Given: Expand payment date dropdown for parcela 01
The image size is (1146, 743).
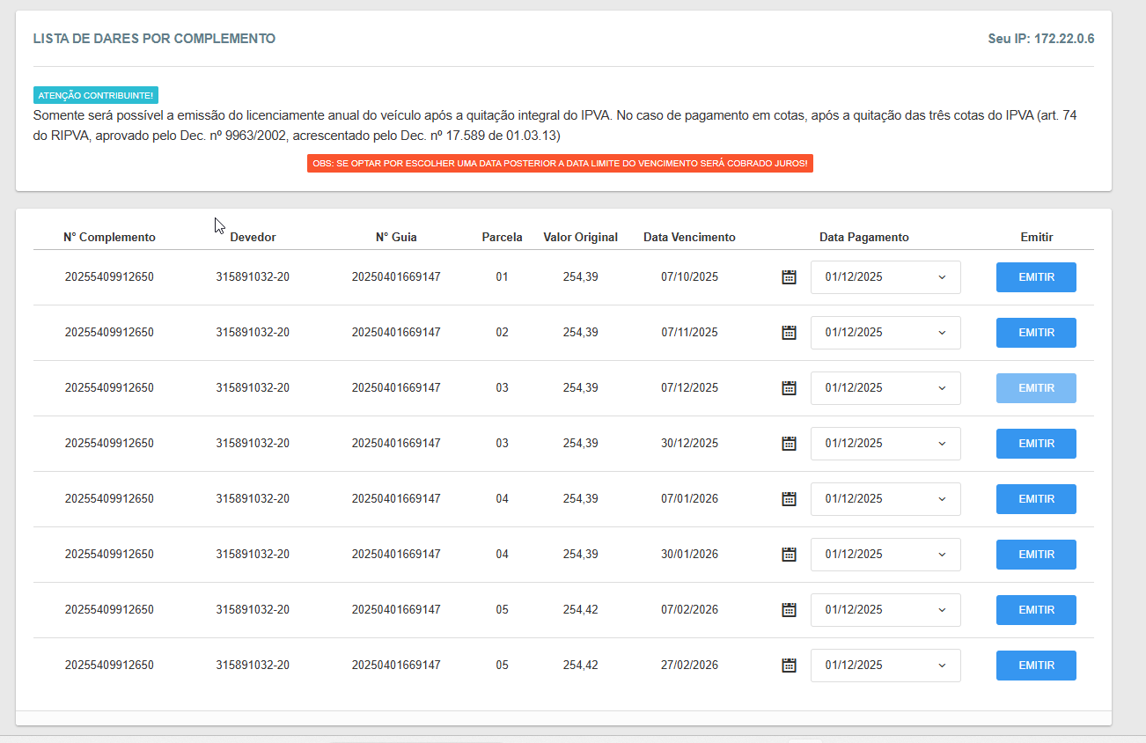Looking at the screenshot, I should click(x=885, y=277).
